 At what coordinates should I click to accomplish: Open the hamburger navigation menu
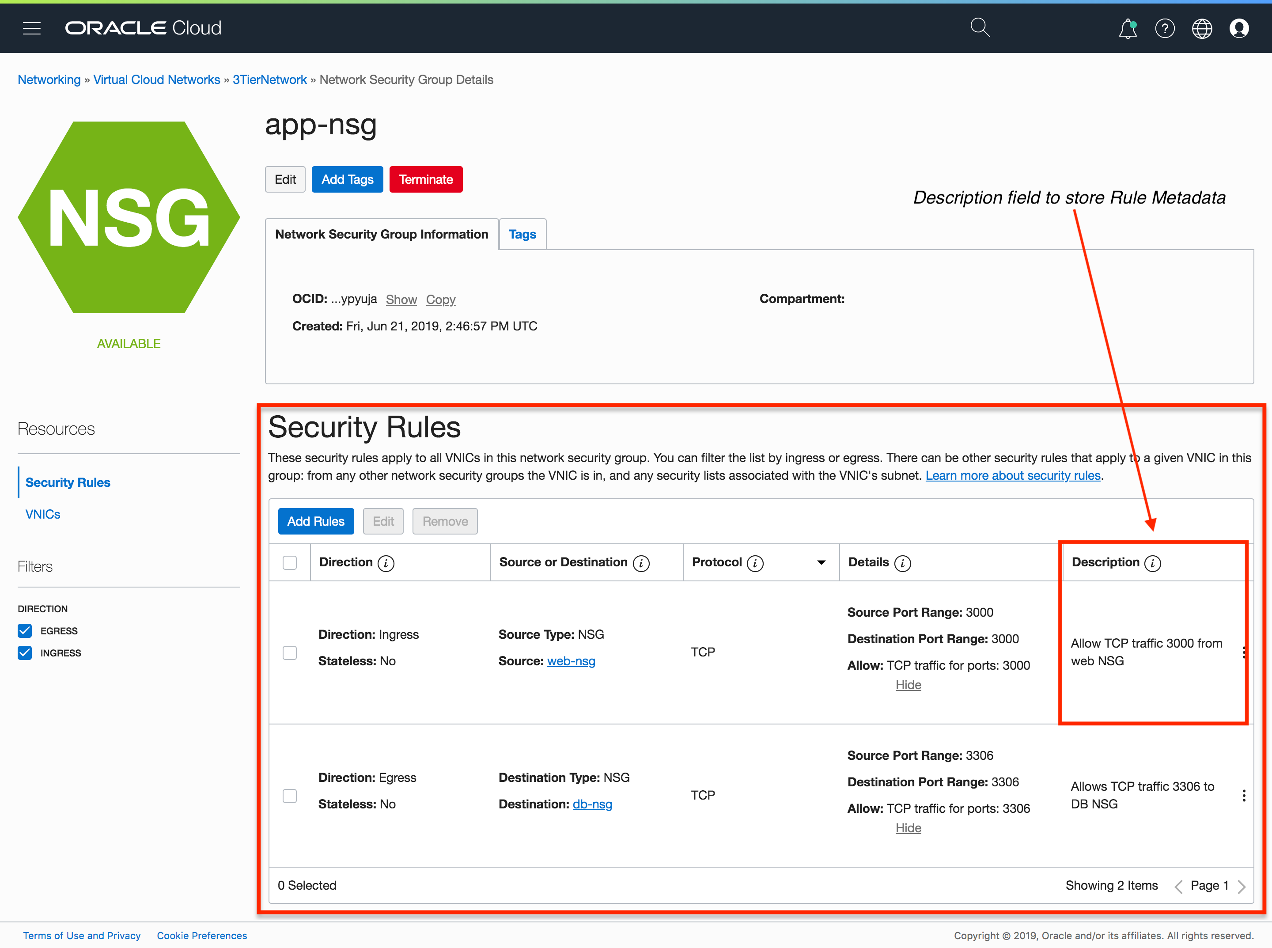[31, 28]
